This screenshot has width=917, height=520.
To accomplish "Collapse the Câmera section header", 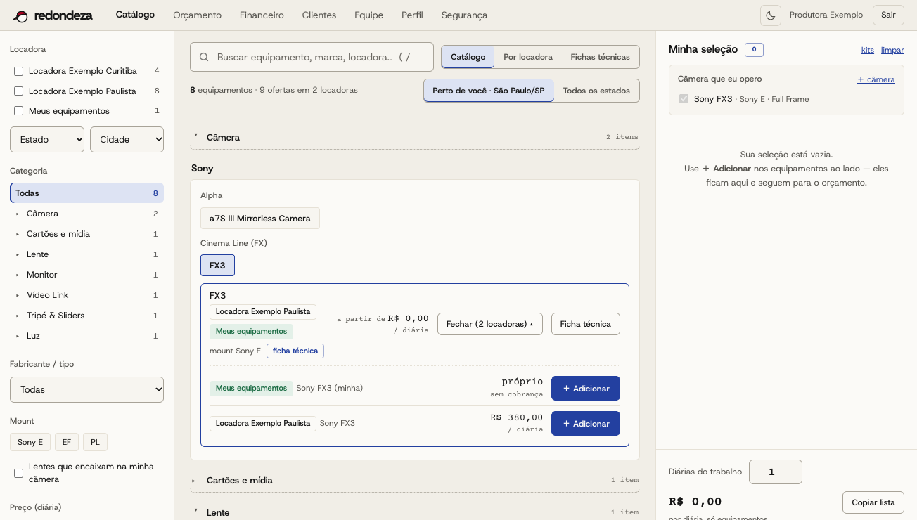I will [x=415, y=137].
